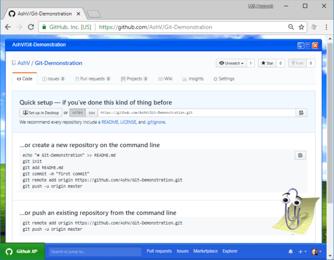Viewport: 334px width, 260px height.
Task: Open the Projects tab
Action: tap(134, 79)
